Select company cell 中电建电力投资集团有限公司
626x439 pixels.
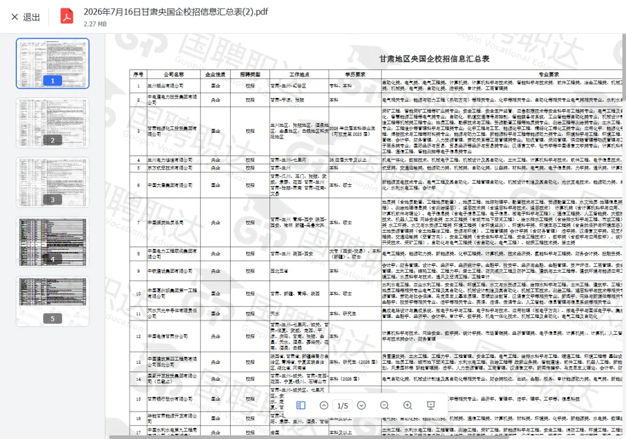tap(174, 100)
